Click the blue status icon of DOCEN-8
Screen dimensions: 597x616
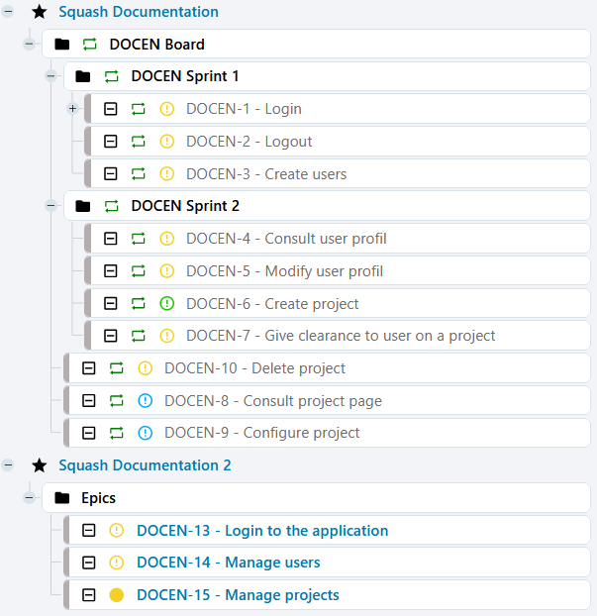(146, 401)
